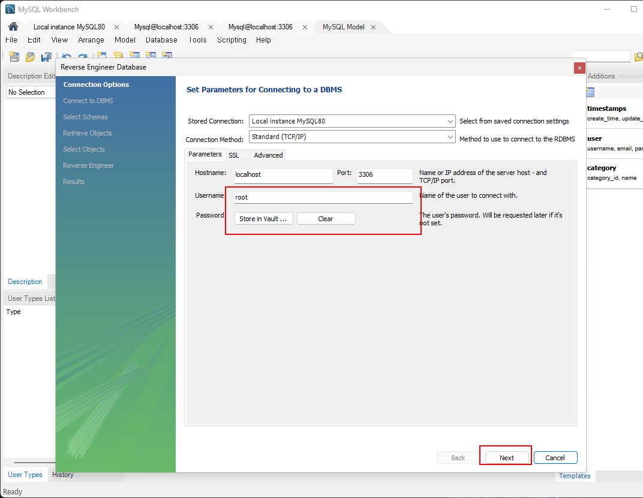Close Local instance MySQL80 tab
Screen dimensions: 643x498
pyautogui.click(x=116, y=27)
